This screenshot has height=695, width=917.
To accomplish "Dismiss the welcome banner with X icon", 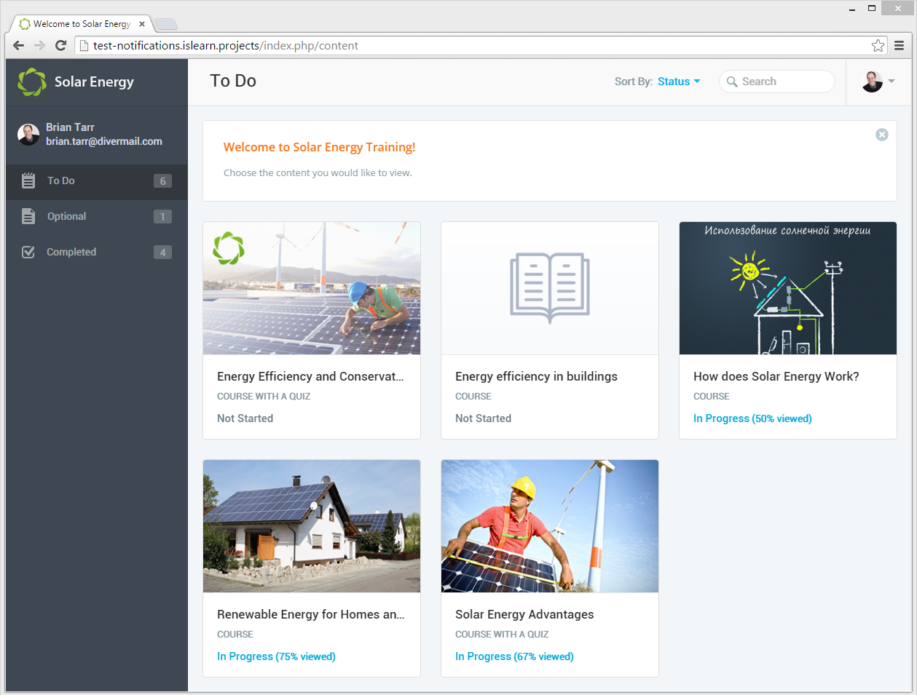I will [881, 135].
